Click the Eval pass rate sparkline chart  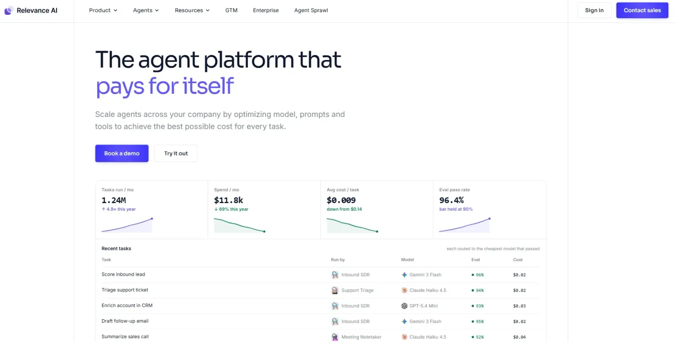(465, 225)
